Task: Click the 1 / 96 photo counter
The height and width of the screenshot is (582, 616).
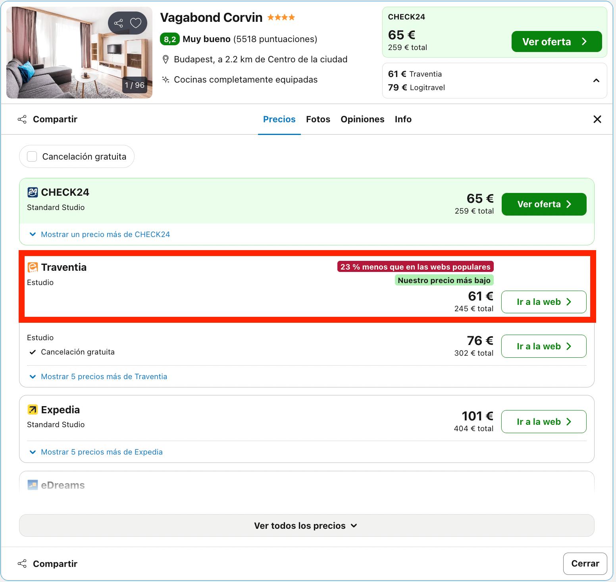Action: click(135, 85)
